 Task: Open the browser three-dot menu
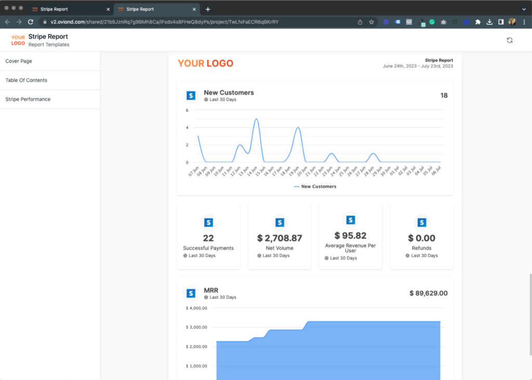tap(524, 22)
